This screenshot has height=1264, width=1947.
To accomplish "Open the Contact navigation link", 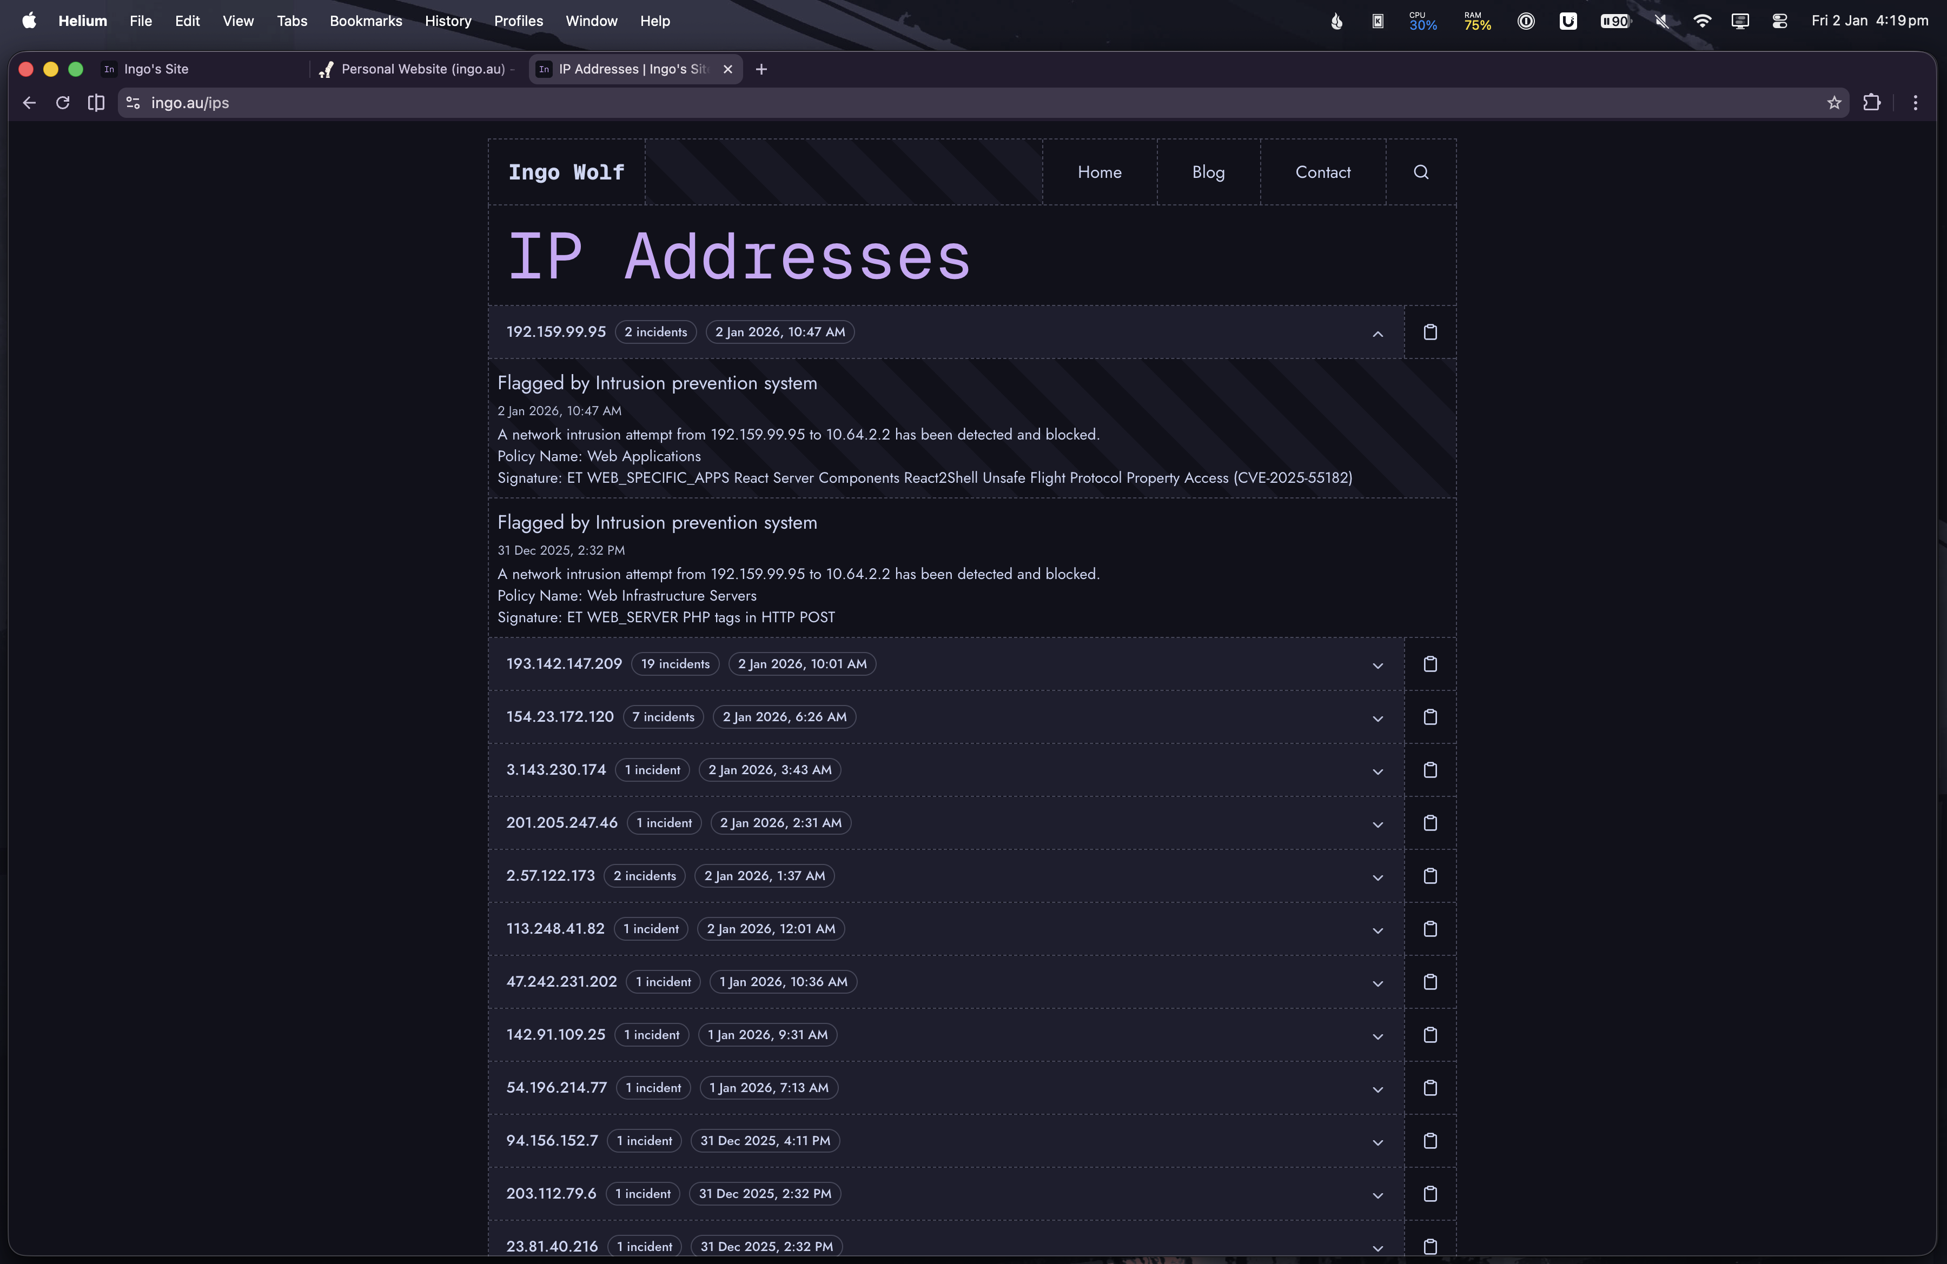I will (x=1322, y=172).
